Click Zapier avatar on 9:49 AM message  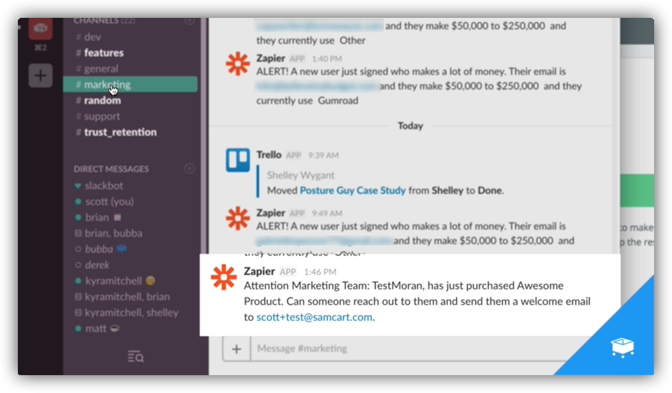[238, 218]
